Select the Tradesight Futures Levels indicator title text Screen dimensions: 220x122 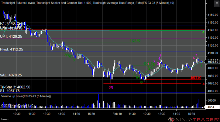click(18, 3)
